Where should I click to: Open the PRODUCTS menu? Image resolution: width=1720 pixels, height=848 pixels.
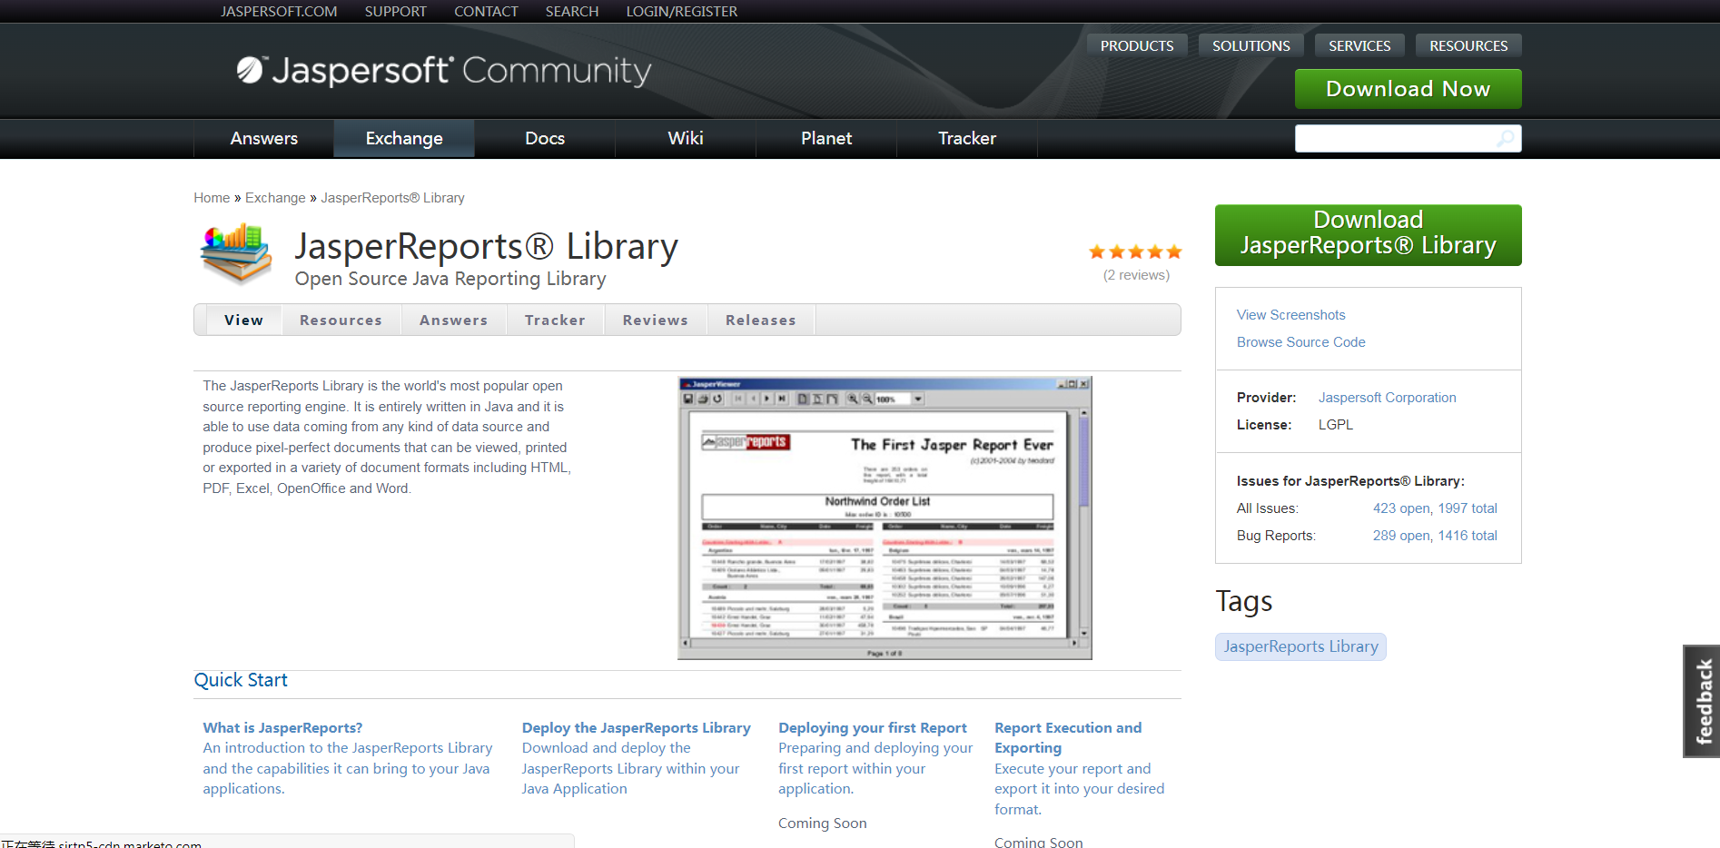click(x=1136, y=45)
